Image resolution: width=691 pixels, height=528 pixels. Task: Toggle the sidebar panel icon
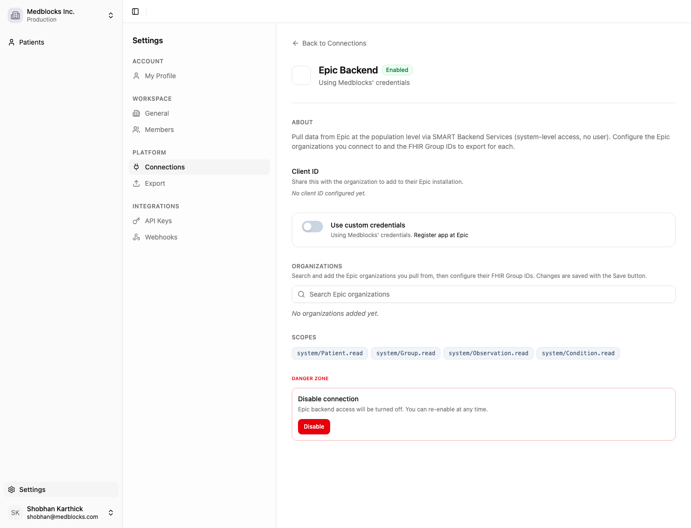click(x=135, y=12)
